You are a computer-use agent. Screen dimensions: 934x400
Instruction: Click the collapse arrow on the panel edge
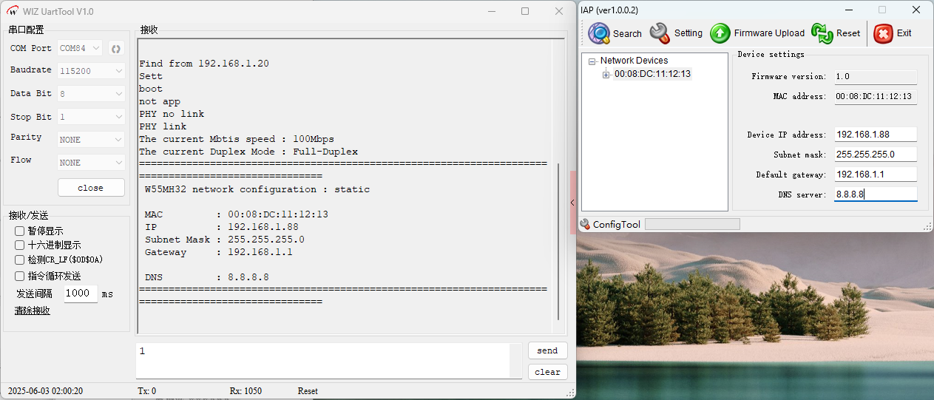pos(572,202)
